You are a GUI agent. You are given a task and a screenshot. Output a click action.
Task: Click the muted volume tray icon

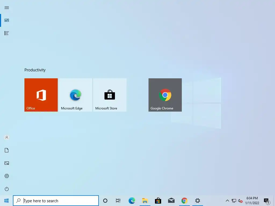(240, 201)
